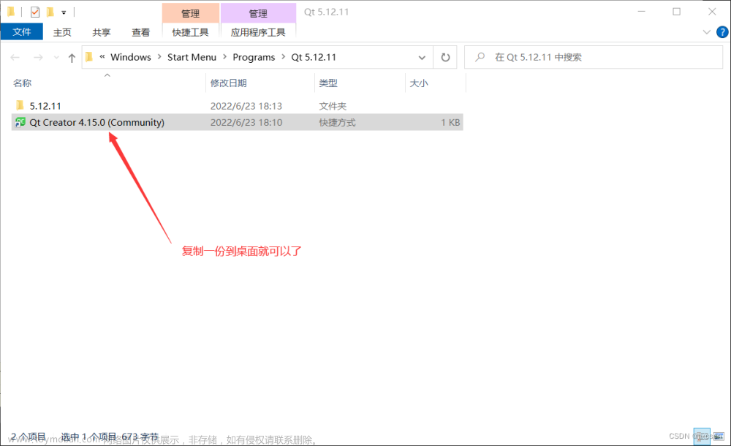Click the 文件夹 type cell
This screenshot has width=731, height=446.
[x=333, y=106]
